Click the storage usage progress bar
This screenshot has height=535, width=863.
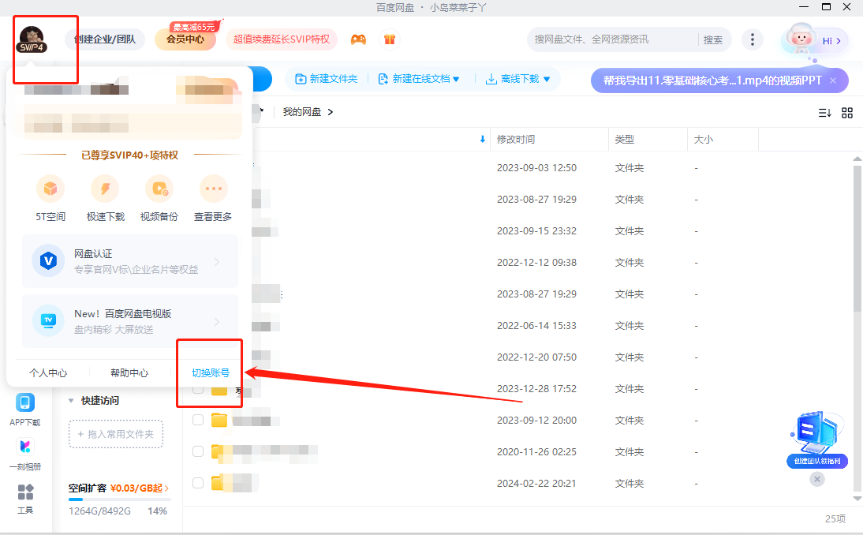click(x=119, y=499)
